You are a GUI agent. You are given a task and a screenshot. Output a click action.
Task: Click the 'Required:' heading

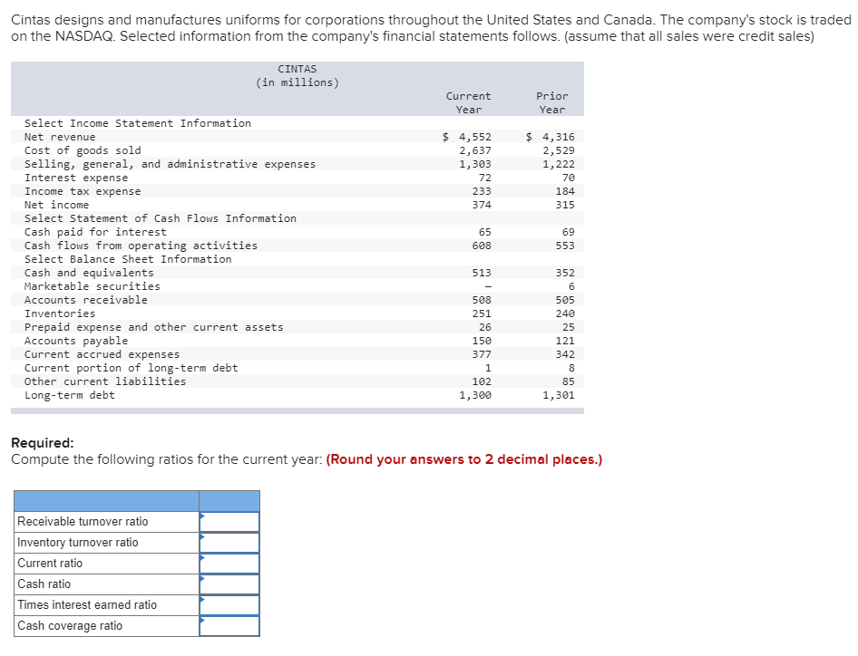42,443
